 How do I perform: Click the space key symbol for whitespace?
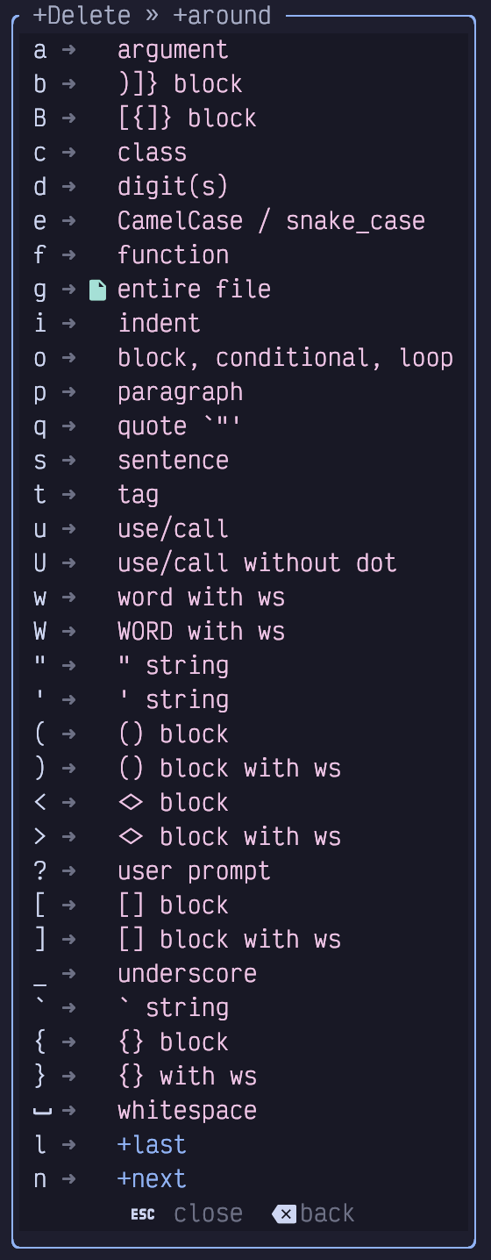[42, 1112]
